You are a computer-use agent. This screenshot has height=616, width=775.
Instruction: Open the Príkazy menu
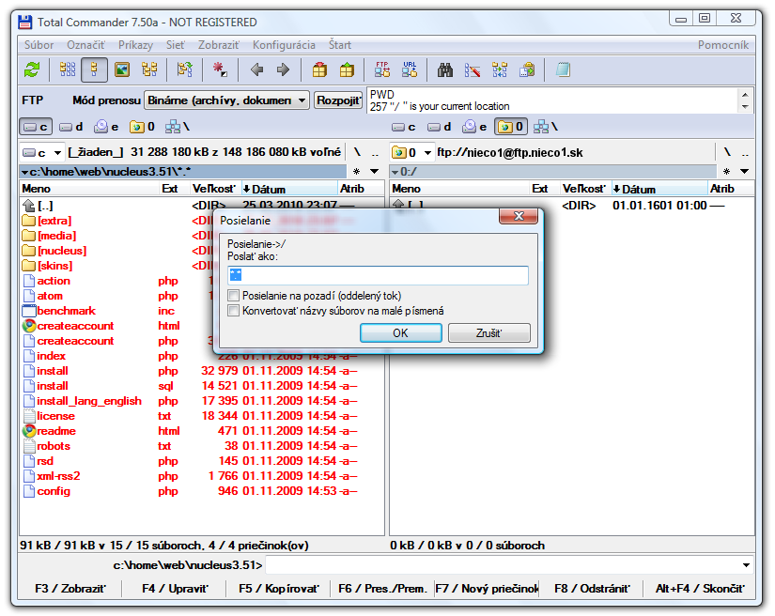pos(135,45)
